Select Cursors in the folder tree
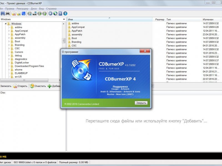 pos(19,52)
